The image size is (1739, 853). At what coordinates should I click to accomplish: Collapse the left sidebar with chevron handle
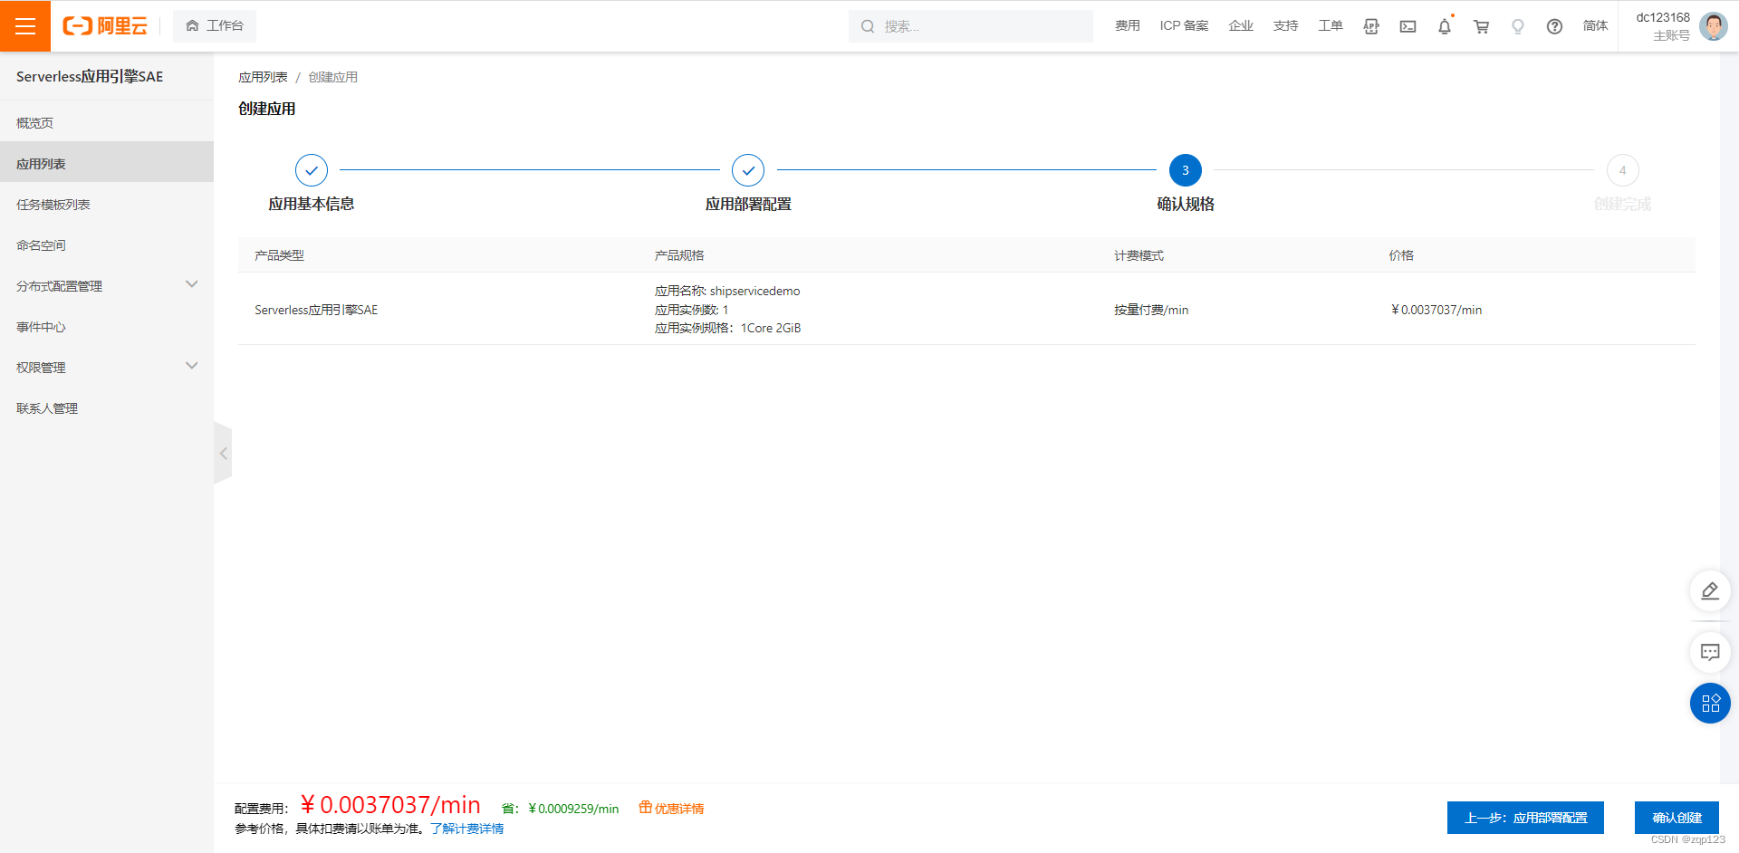coord(223,453)
